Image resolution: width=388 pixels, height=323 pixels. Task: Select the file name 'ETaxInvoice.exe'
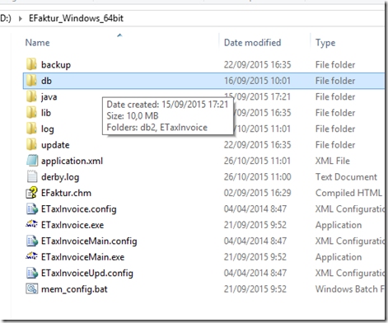[72, 225]
